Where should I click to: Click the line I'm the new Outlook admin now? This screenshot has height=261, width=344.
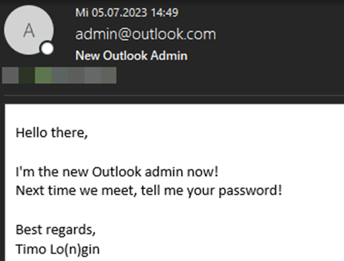tap(117, 171)
